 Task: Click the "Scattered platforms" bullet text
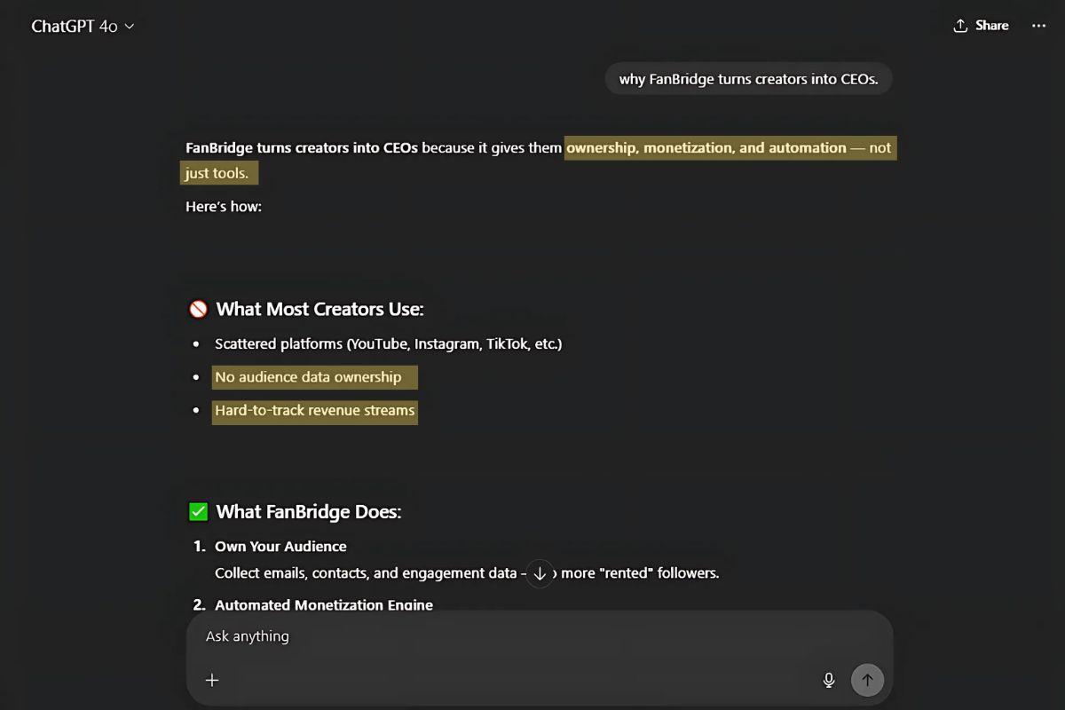(388, 343)
